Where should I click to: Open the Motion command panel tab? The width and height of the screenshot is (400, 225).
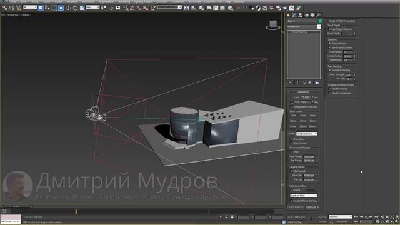(307, 15)
